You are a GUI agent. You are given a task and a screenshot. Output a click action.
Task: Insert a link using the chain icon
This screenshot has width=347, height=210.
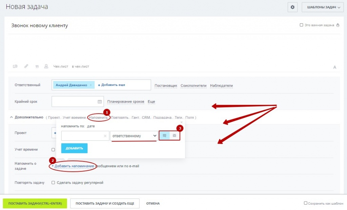click(x=26, y=66)
